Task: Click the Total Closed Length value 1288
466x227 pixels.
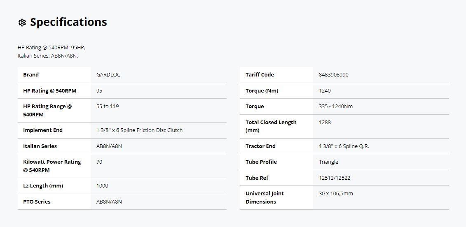Action: pos(325,122)
